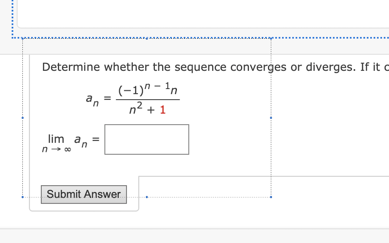The height and width of the screenshot is (243, 389).
Task: Click the bottom-center blue selection handle
Action: click(x=147, y=197)
